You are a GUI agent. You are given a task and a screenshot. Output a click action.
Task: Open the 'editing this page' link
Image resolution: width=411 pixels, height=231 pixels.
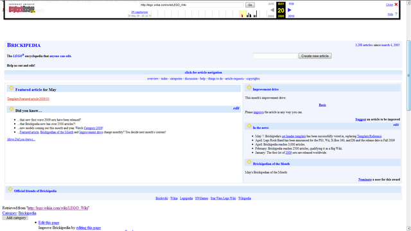pyautogui.click(x=89, y=228)
